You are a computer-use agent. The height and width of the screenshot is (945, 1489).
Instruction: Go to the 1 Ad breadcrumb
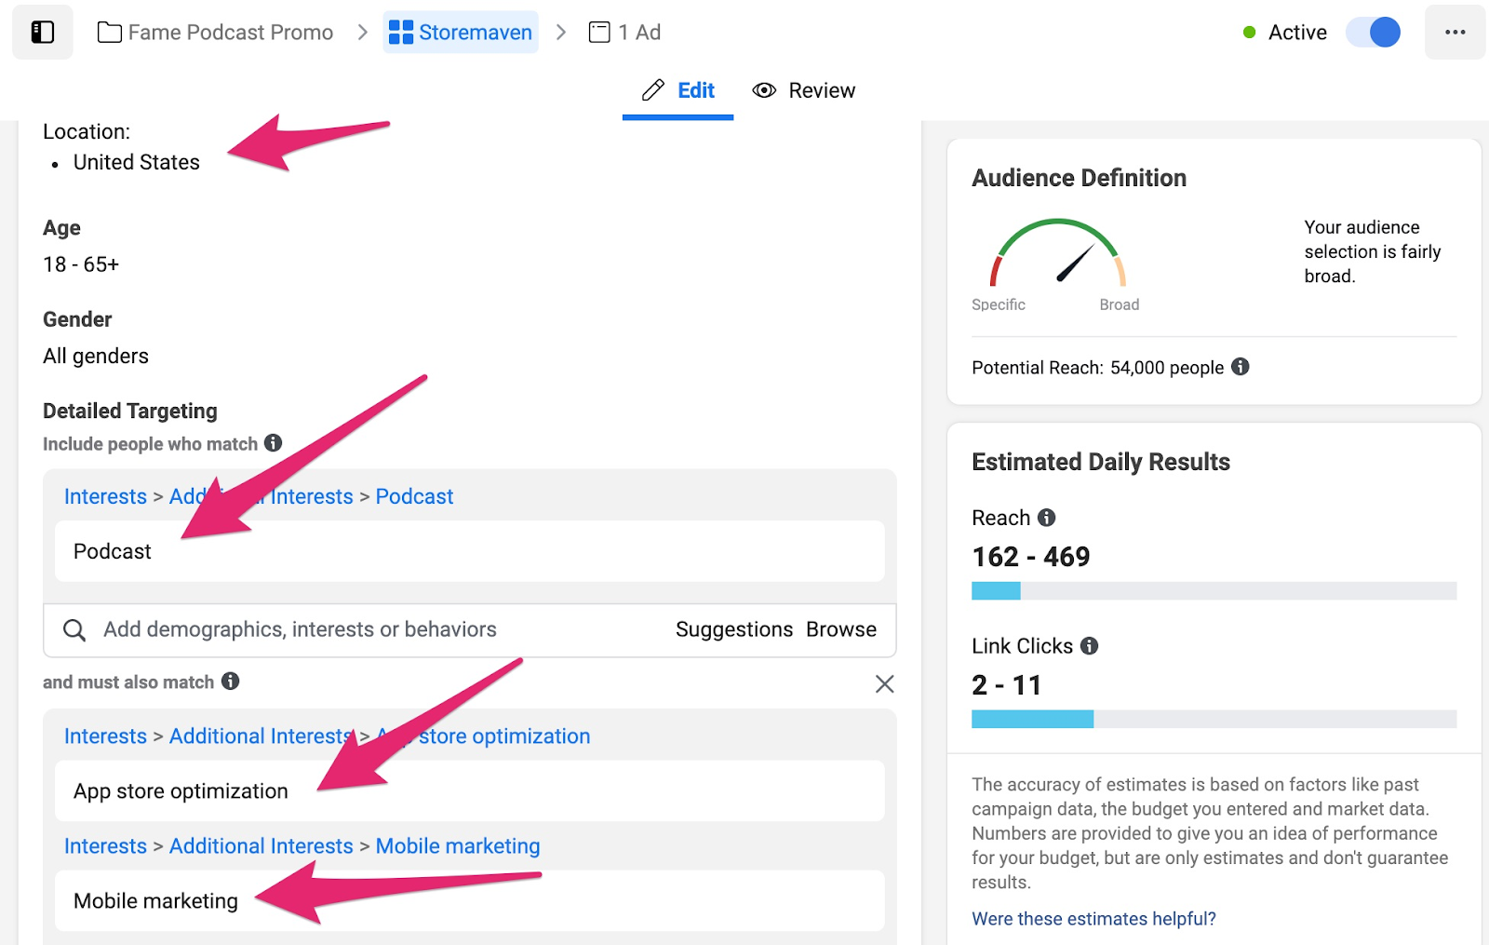pos(625,33)
